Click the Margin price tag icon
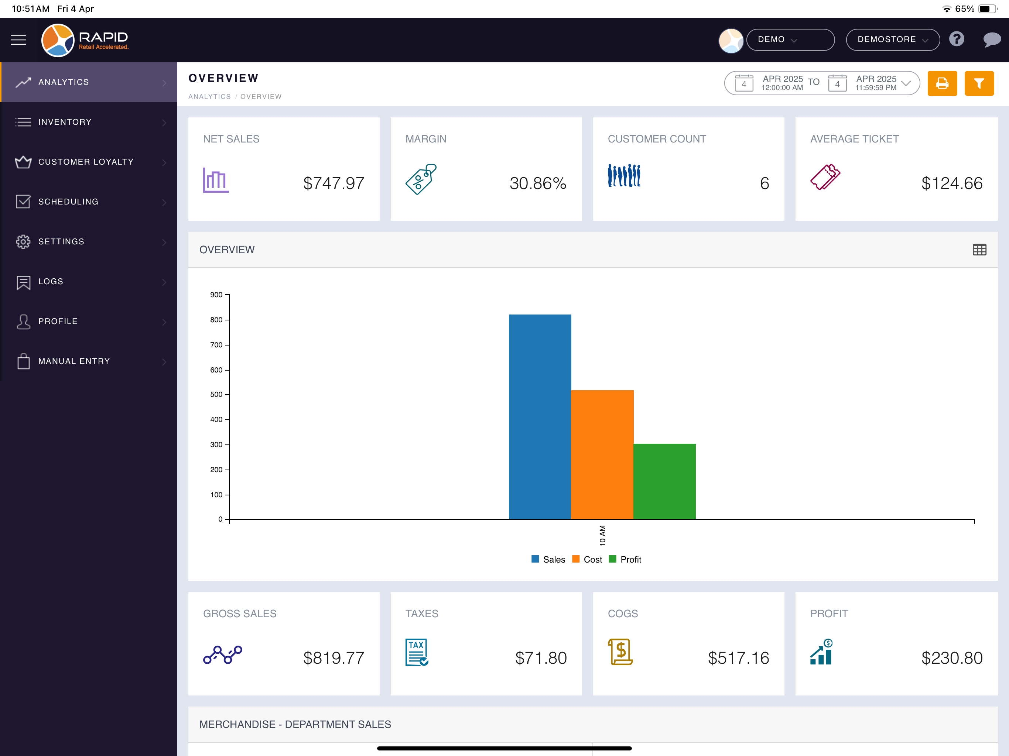Image resolution: width=1009 pixels, height=756 pixels. (421, 179)
